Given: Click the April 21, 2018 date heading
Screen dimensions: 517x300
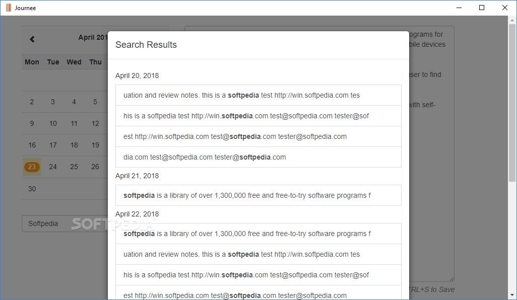Looking at the screenshot, I should click(x=137, y=176).
